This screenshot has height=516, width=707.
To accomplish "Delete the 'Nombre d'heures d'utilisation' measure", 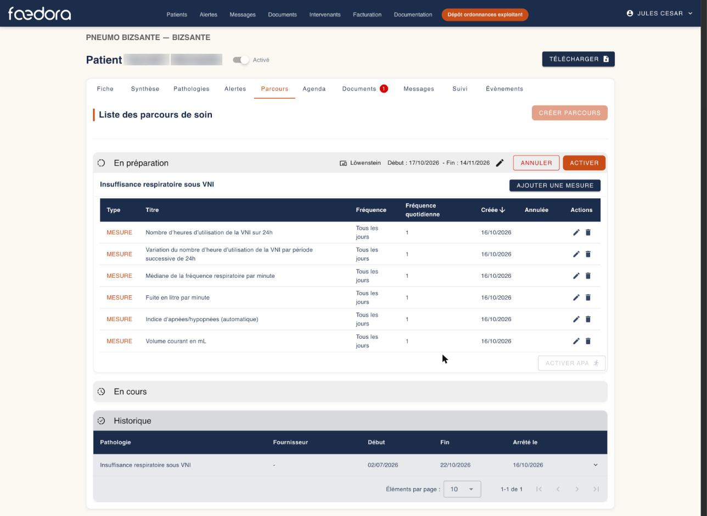I will [588, 232].
